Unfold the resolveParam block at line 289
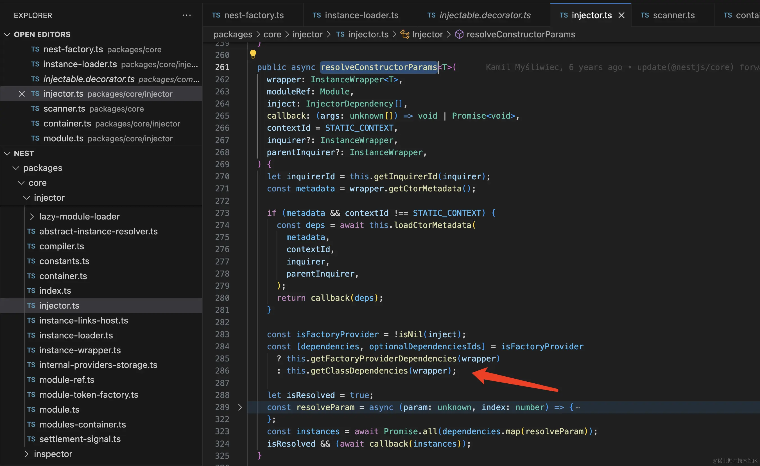 (240, 407)
